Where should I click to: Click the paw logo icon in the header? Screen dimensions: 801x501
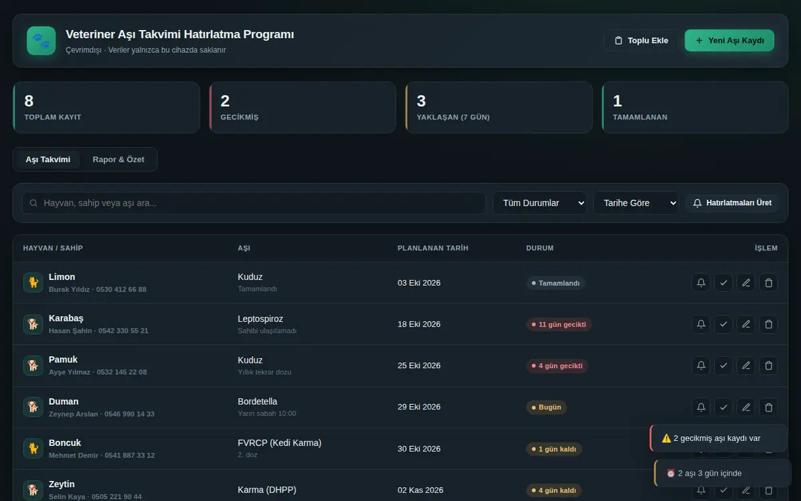point(41,41)
